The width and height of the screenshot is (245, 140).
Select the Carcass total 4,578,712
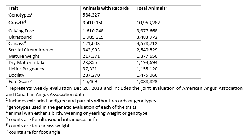pyautogui.click(x=147, y=44)
